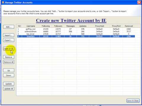
Task: Sort by the NO column header
Action: click(20, 26)
